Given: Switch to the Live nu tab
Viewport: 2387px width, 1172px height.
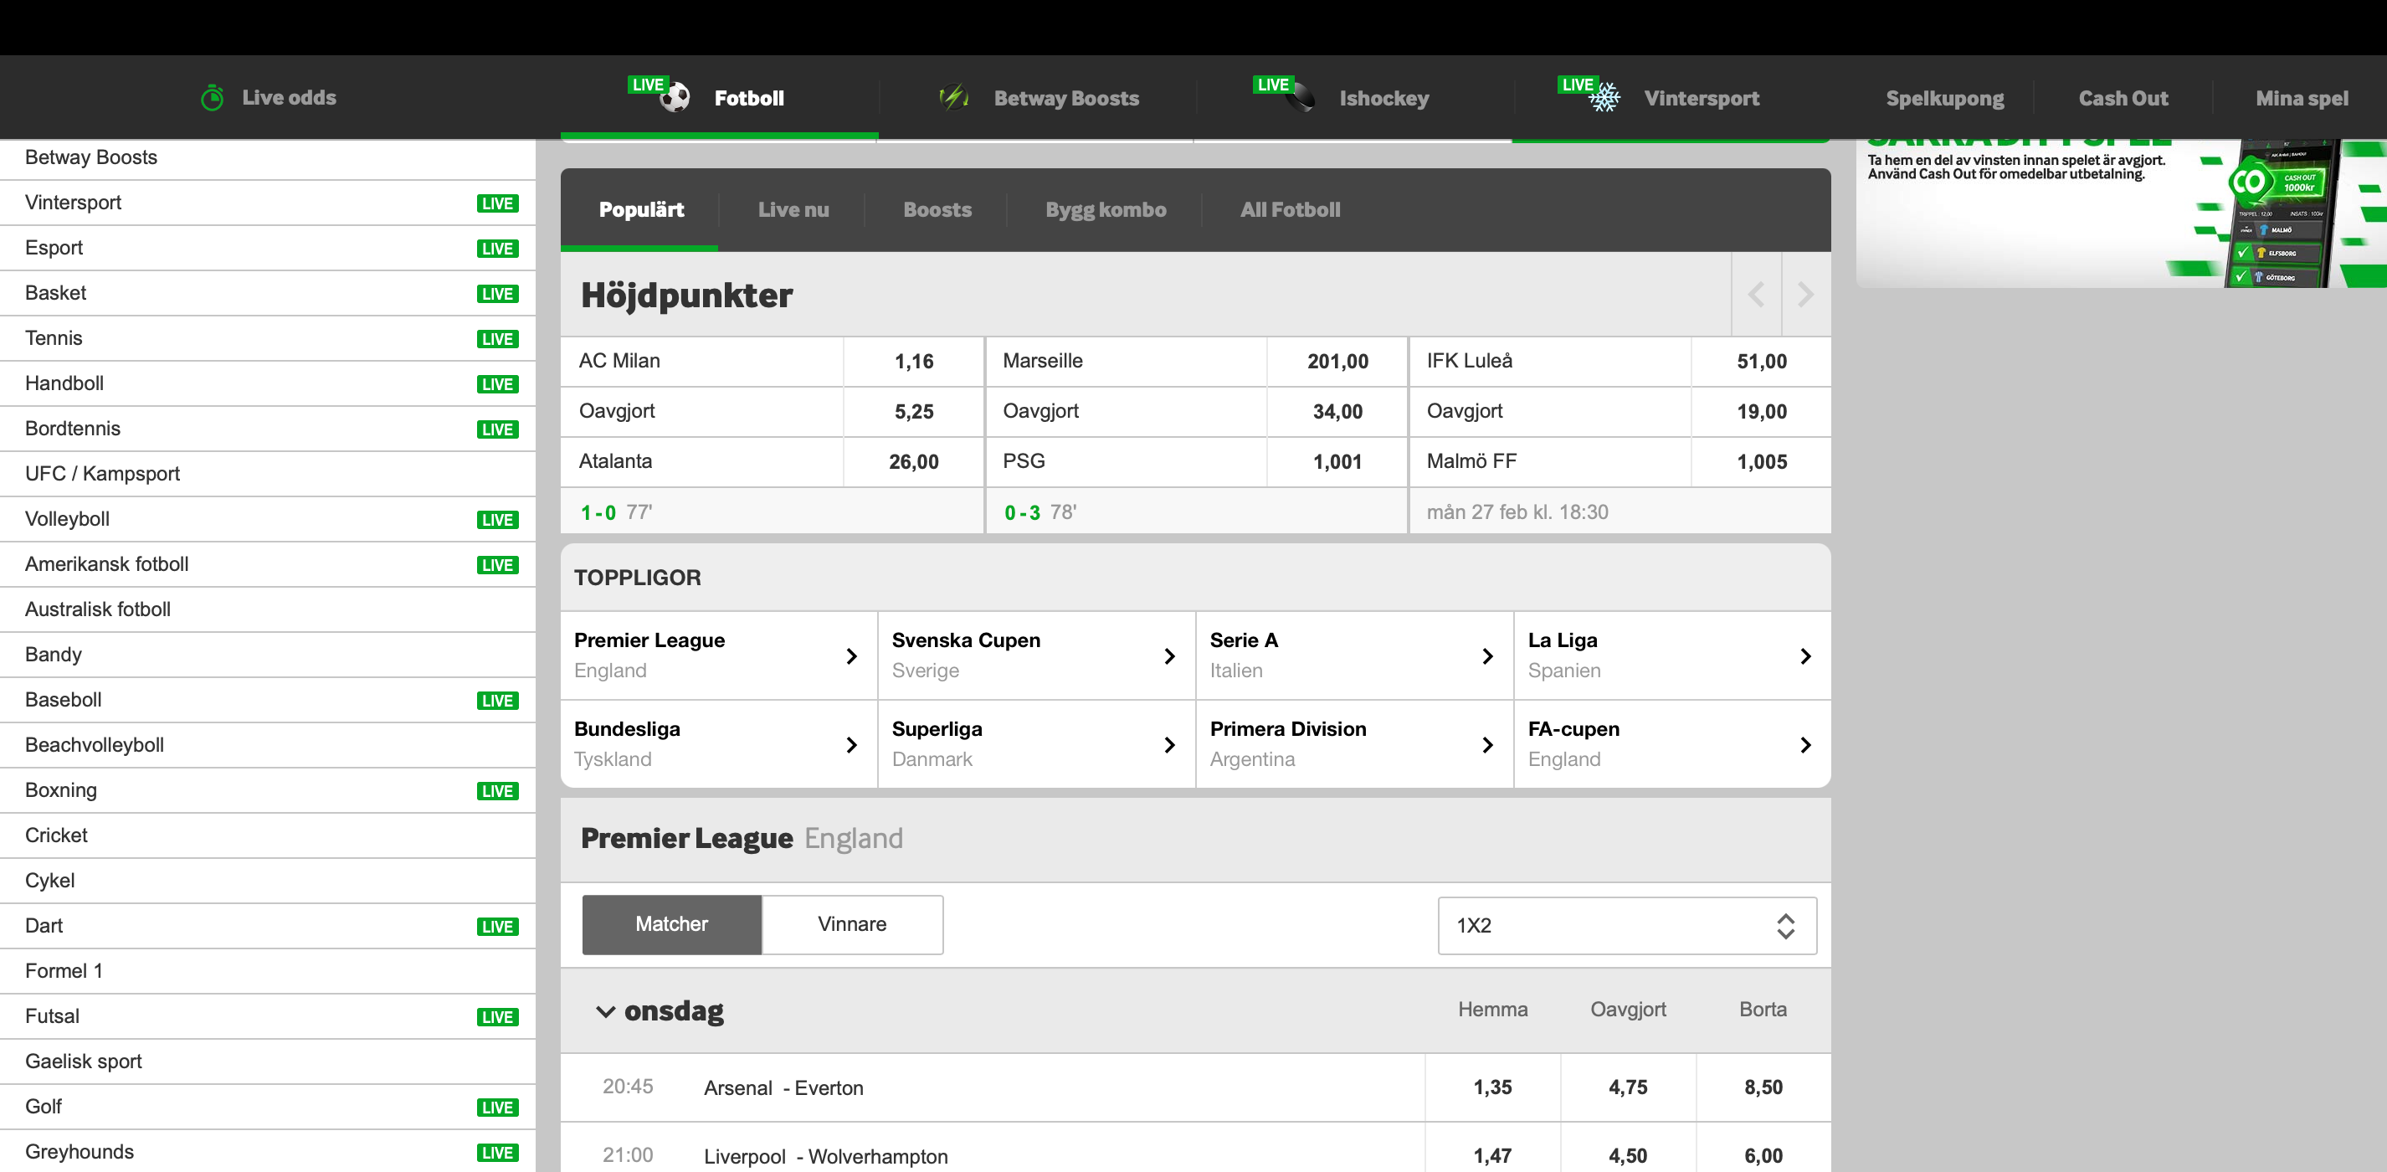Looking at the screenshot, I should (793, 209).
